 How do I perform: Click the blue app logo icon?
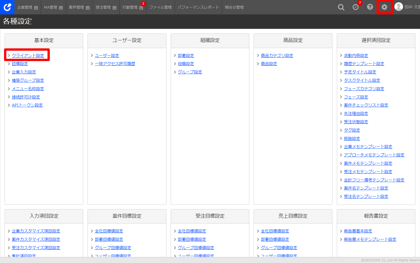[x=7, y=7]
